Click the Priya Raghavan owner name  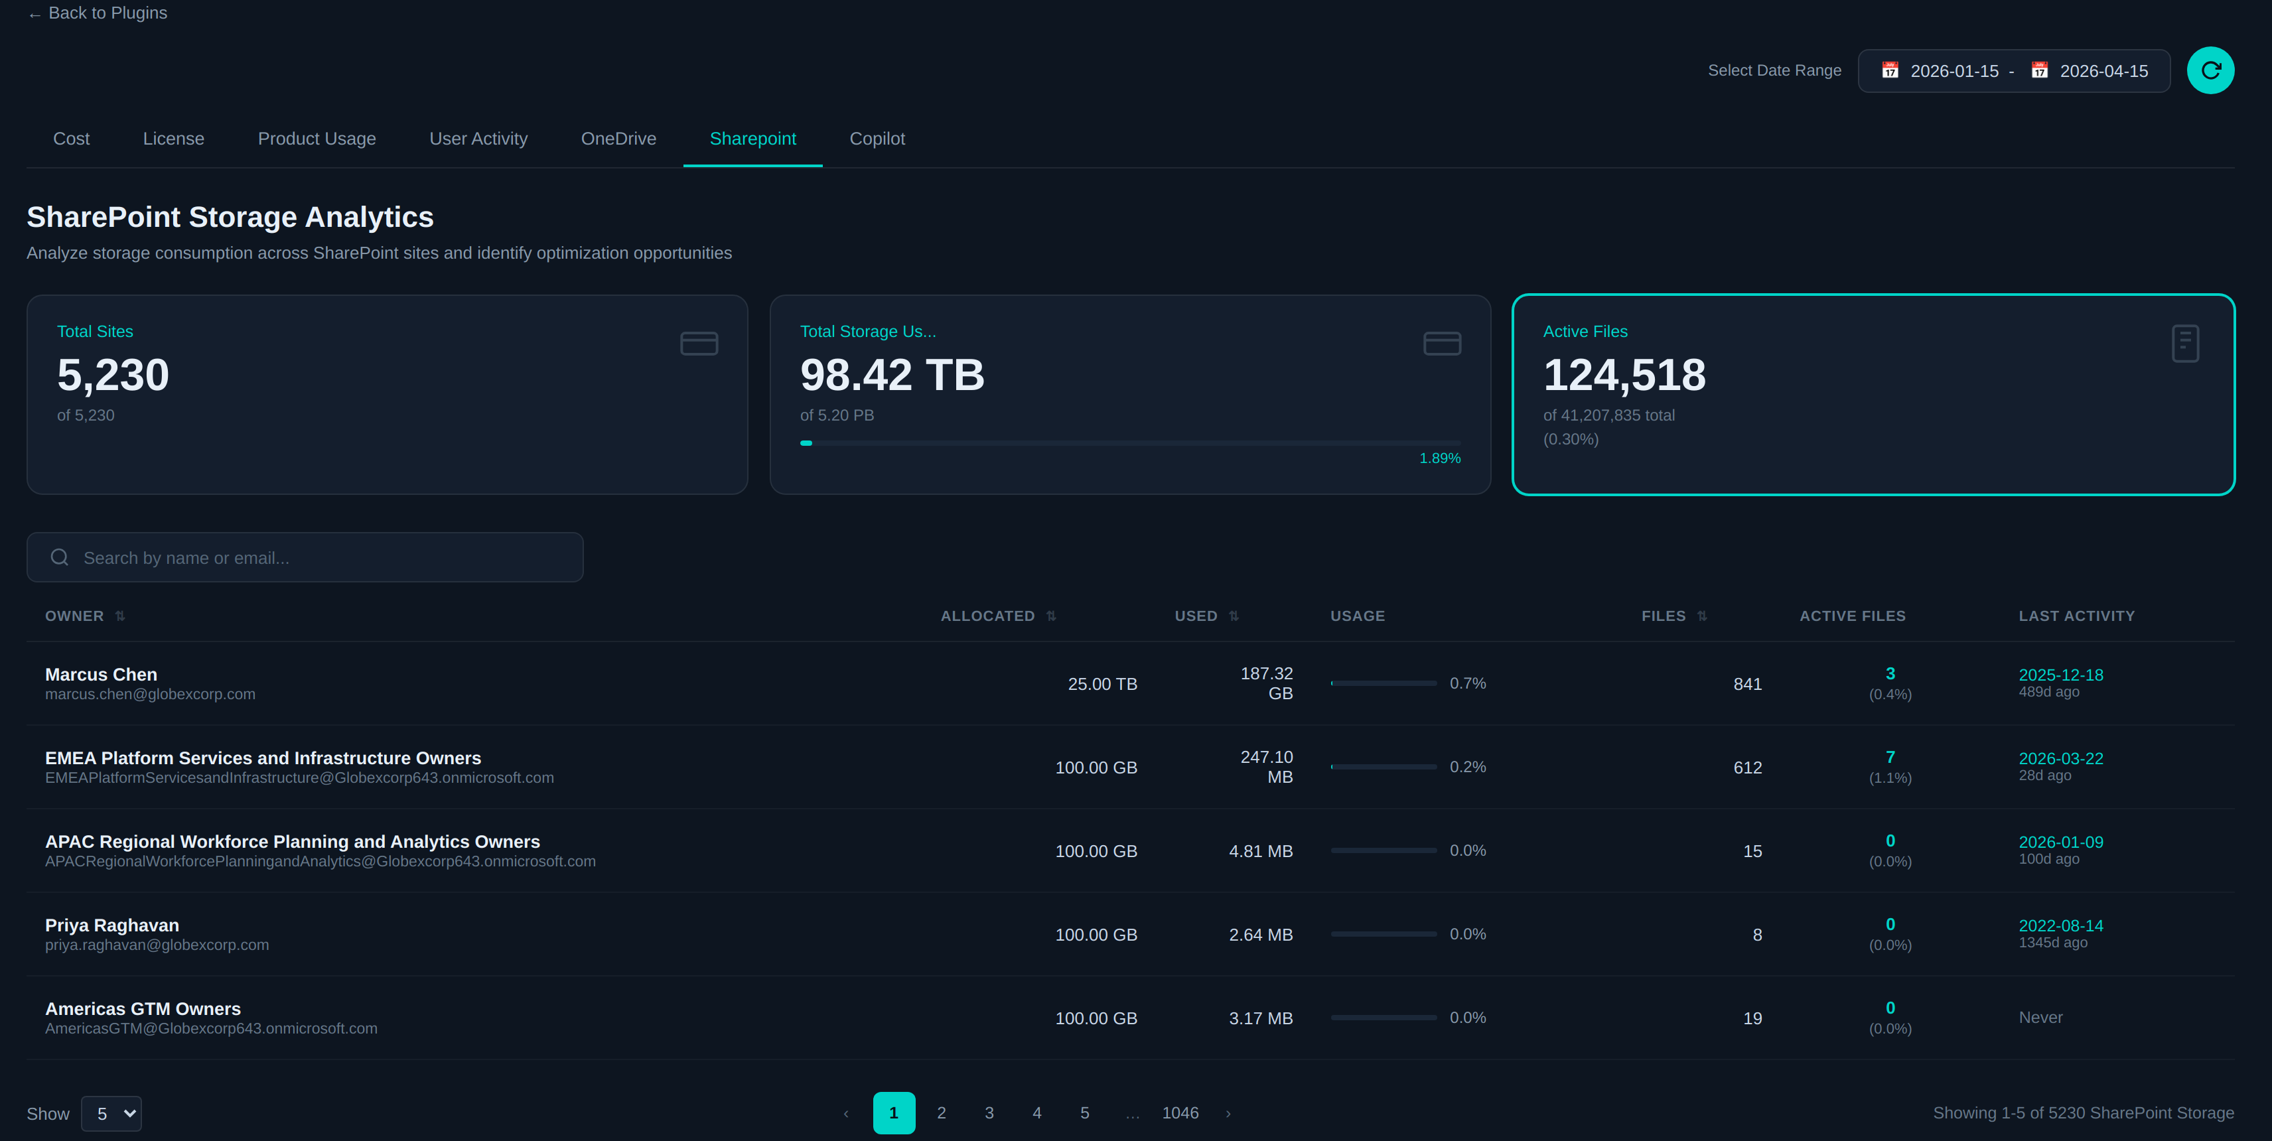click(112, 925)
